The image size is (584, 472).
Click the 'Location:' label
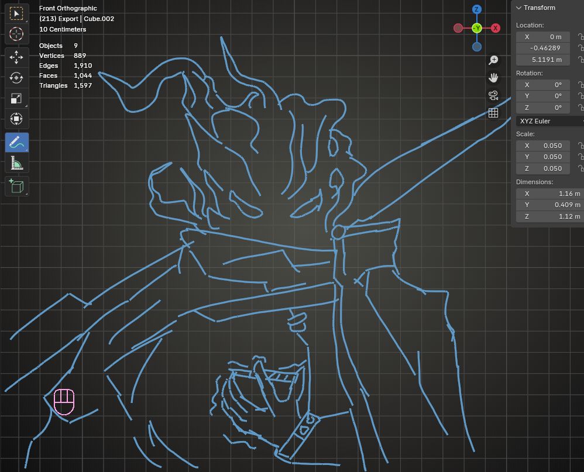530,25
